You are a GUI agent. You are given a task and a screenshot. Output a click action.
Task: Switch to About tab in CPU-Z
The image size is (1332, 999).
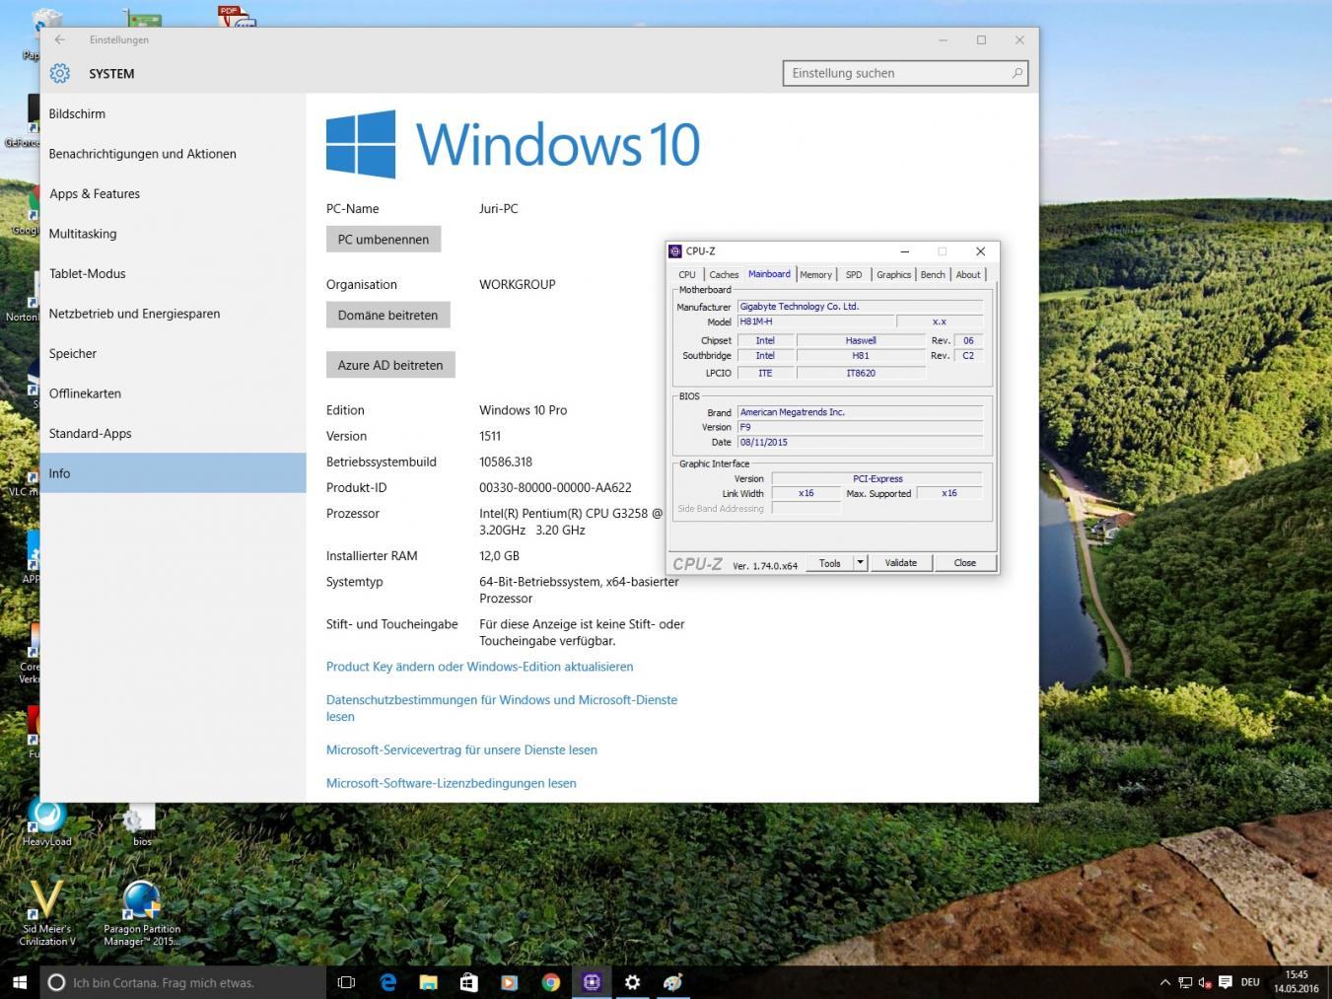(x=968, y=275)
